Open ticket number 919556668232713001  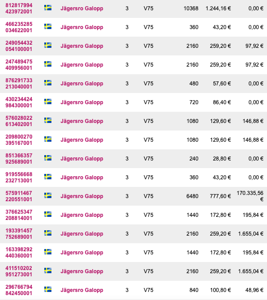[x=19, y=177]
